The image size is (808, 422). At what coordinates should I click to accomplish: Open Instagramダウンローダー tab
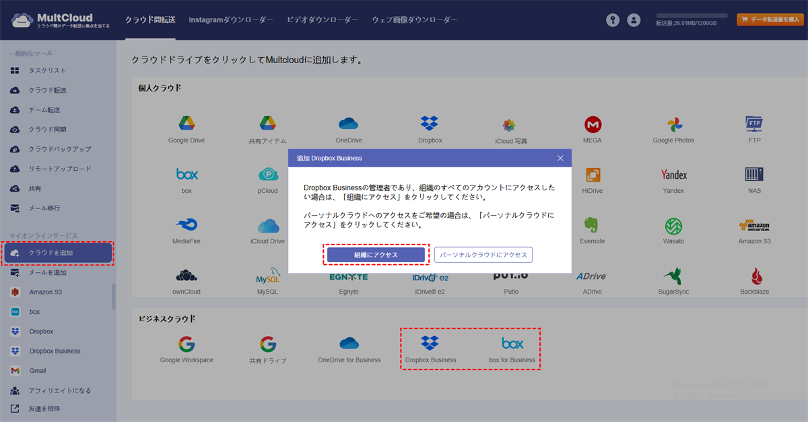[x=231, y=20]
